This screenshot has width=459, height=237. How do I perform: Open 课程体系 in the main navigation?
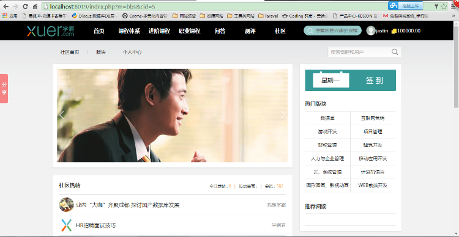pyautogui.click(x=129, y=31)
